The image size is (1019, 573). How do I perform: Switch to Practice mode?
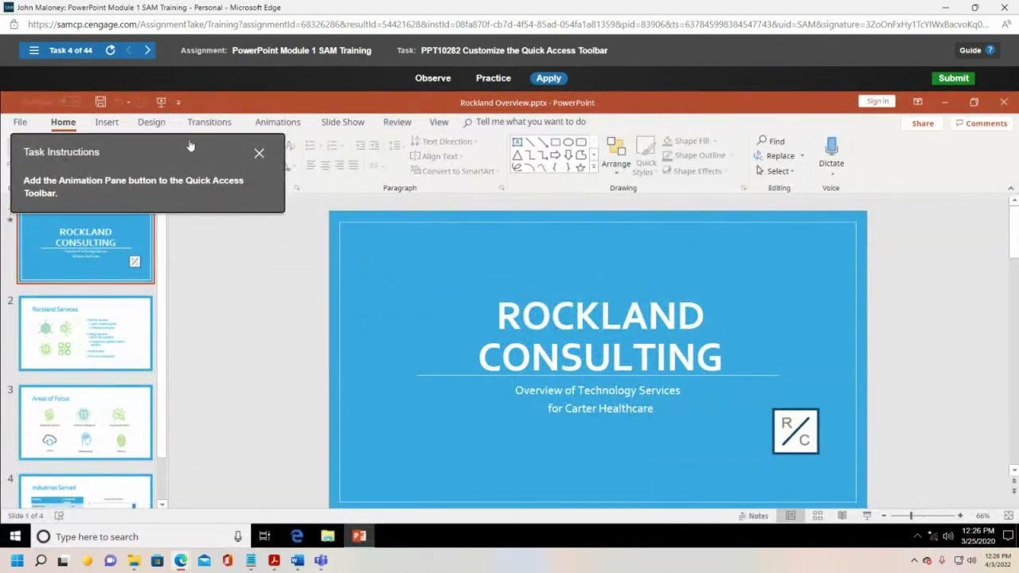pyautogui.click(x=494, y=78)
